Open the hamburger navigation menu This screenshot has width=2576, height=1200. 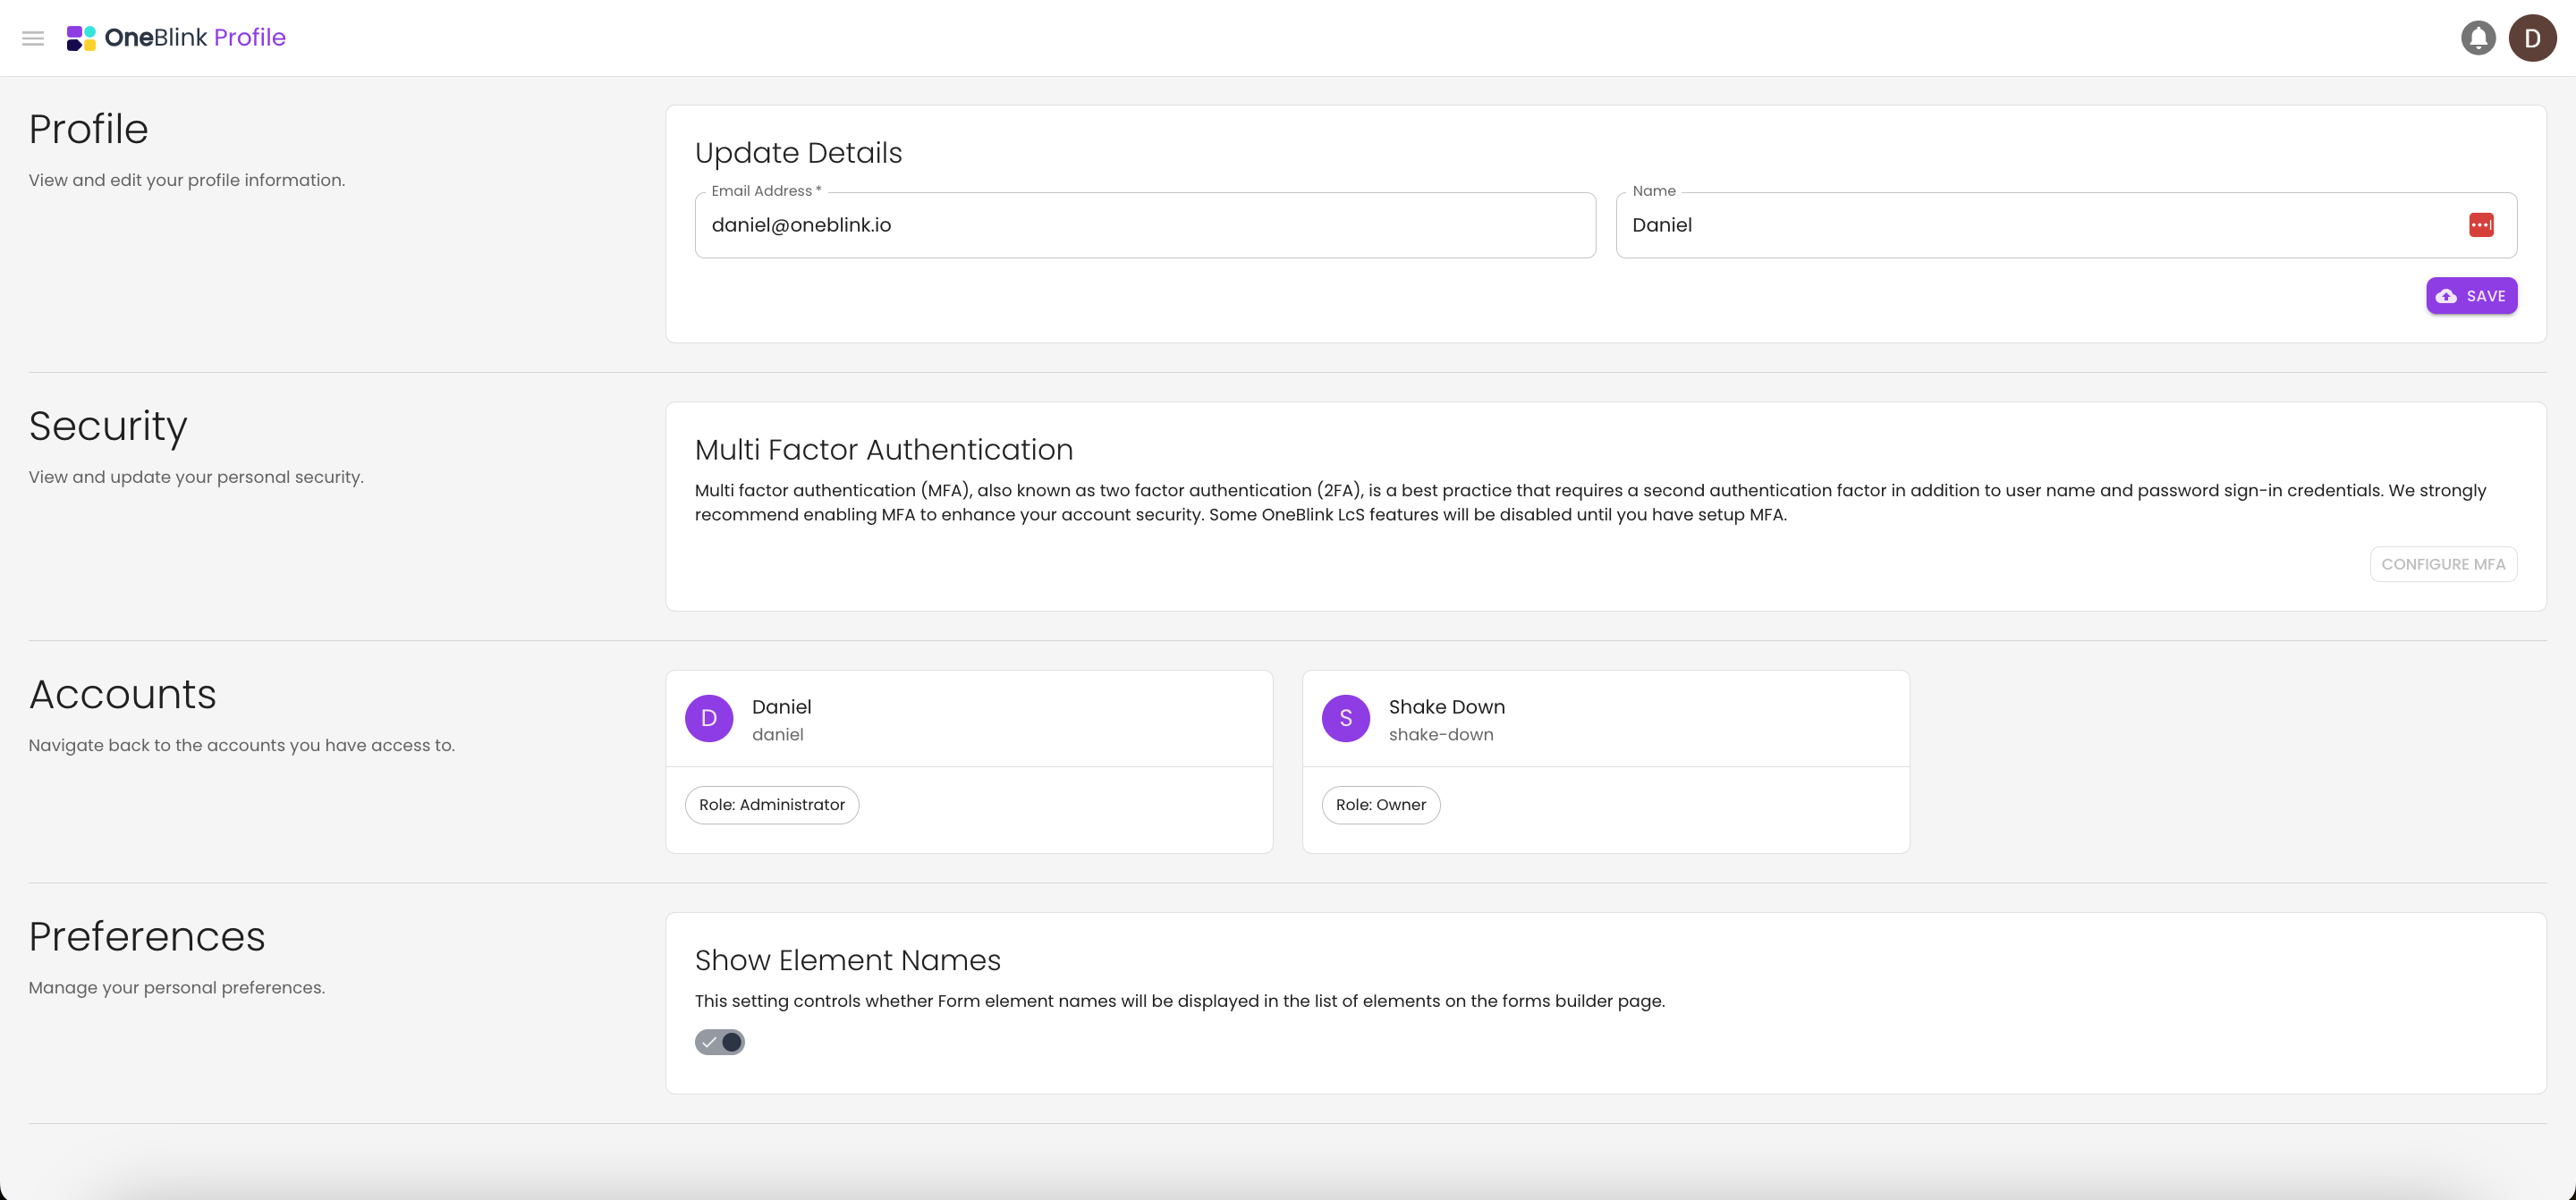(x=33, y=38)
